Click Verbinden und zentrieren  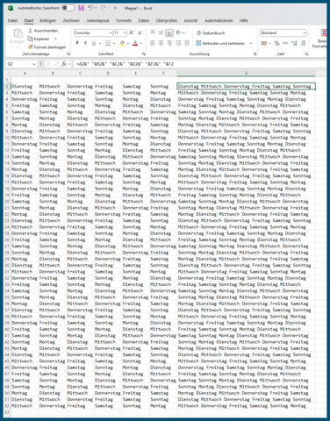(x=220, y=43)
